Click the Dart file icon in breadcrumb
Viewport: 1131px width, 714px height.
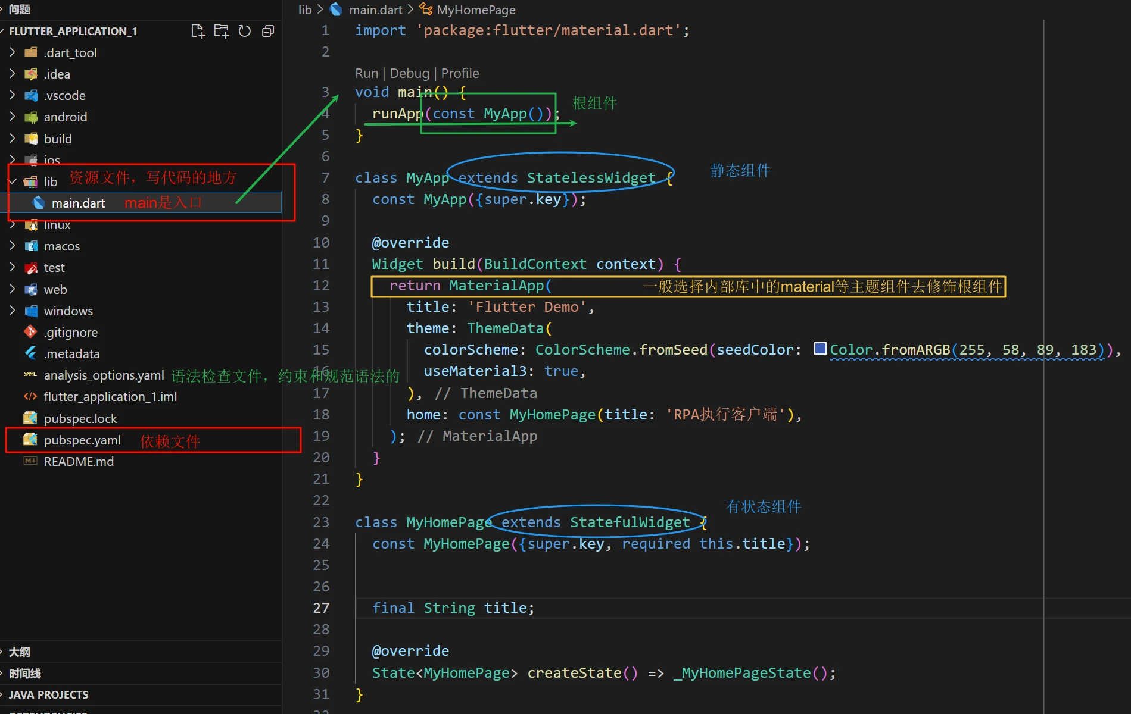pyautogui.click(x=336, y=10)
